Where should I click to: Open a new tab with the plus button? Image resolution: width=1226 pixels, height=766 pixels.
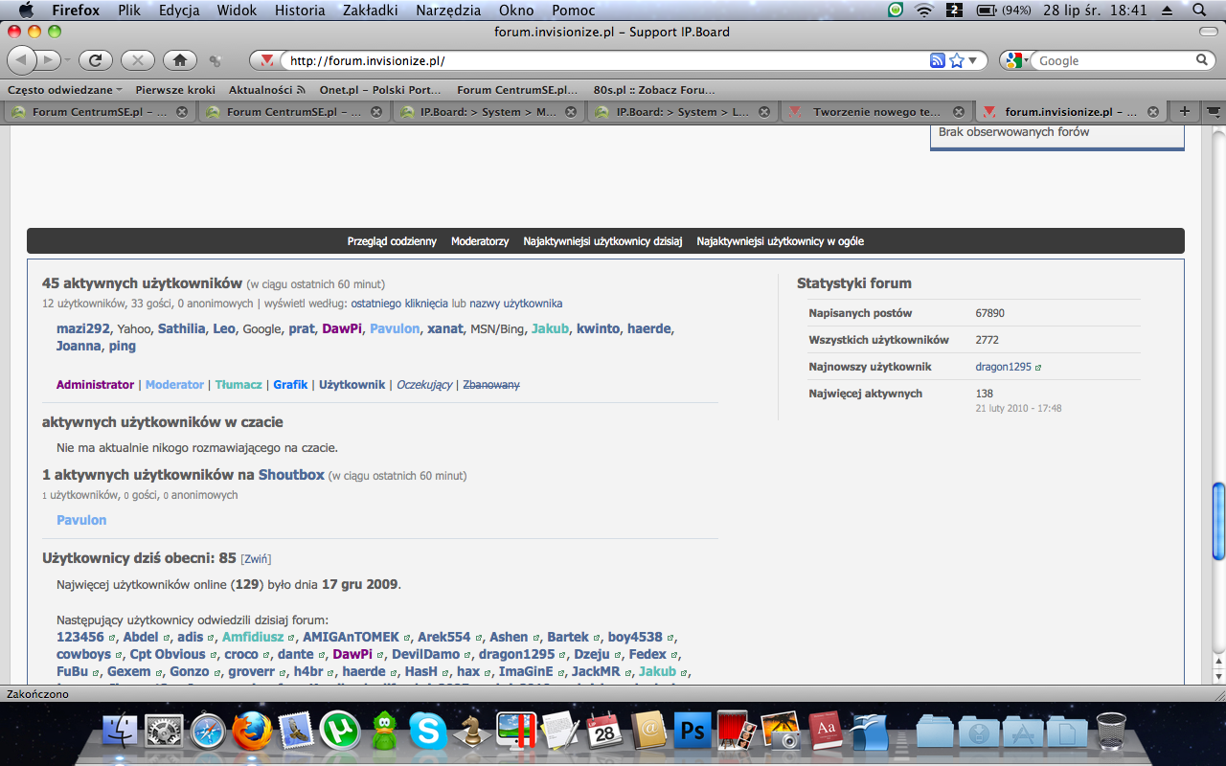(x=1184, y=111)
